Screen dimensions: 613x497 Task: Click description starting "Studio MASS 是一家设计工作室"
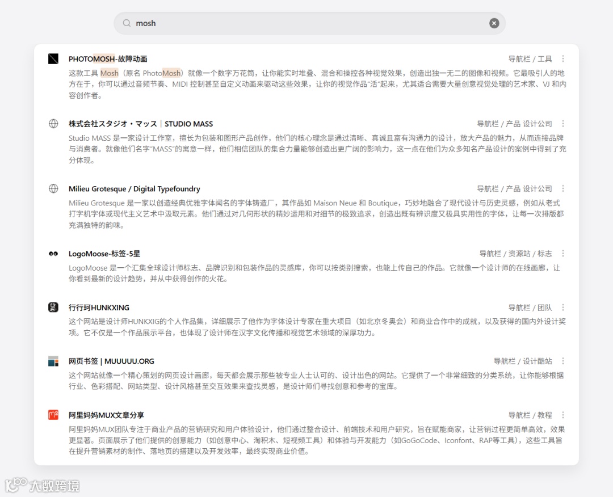(x=317, y=149)
